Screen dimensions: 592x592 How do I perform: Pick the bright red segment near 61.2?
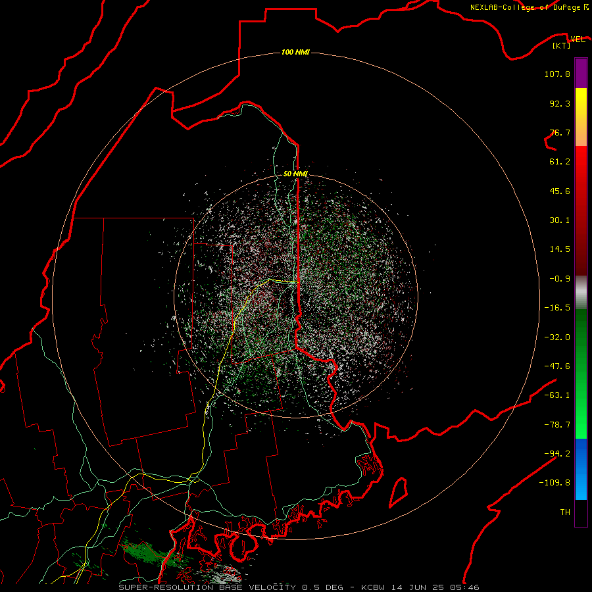581,162
